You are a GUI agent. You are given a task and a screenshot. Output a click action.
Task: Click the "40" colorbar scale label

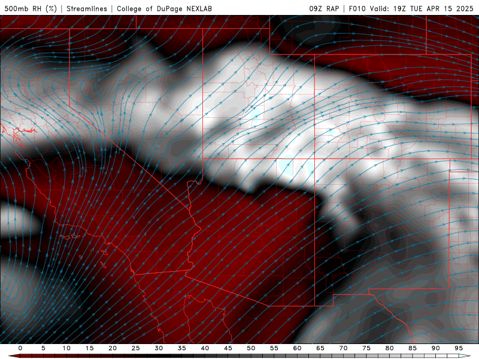(205, 348)
